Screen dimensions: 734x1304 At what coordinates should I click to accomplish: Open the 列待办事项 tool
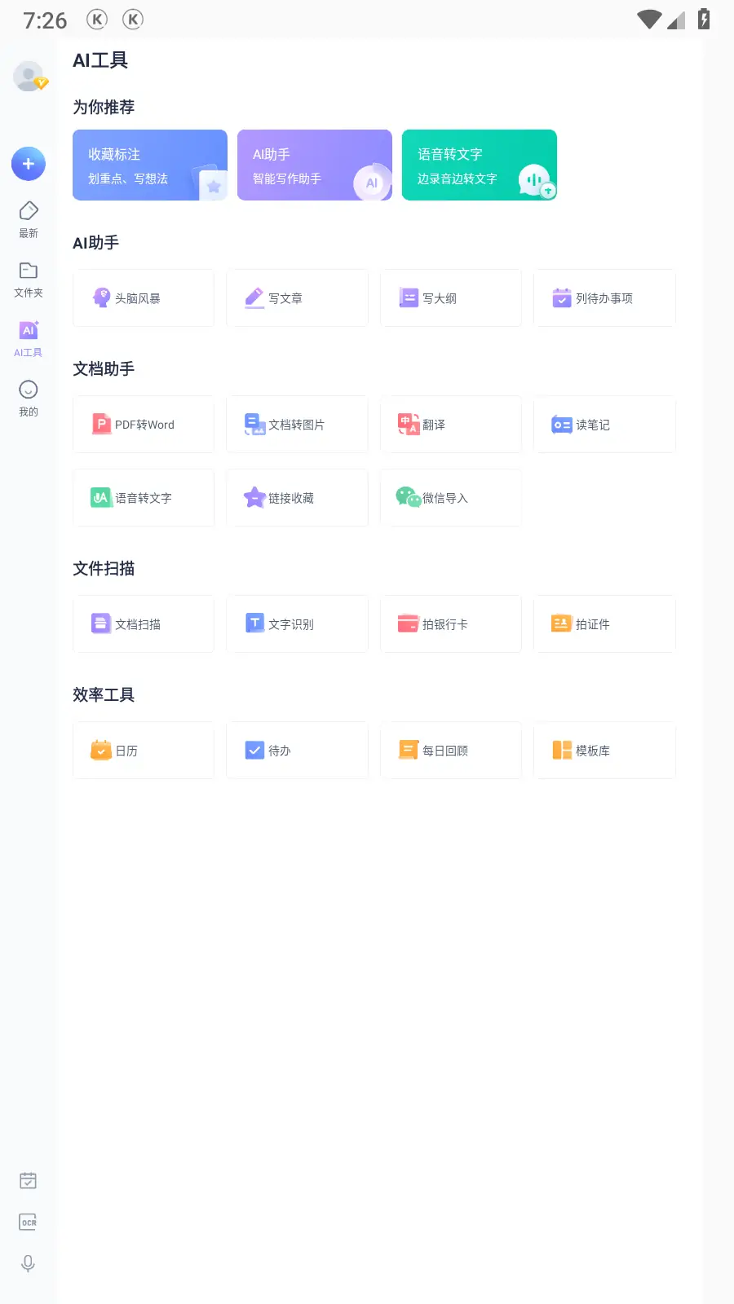pyautogui.click(x=604, y=298)
